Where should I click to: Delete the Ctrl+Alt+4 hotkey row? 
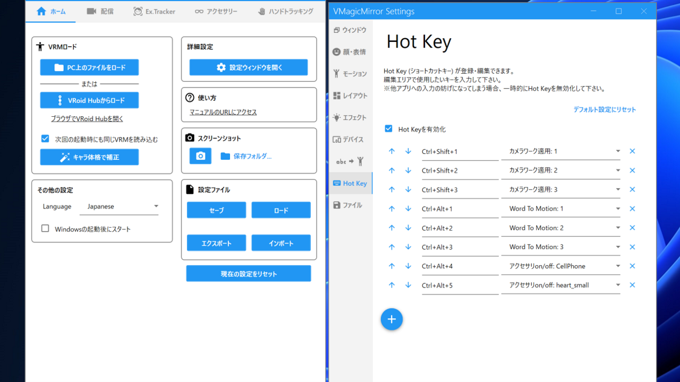point(632,266)
